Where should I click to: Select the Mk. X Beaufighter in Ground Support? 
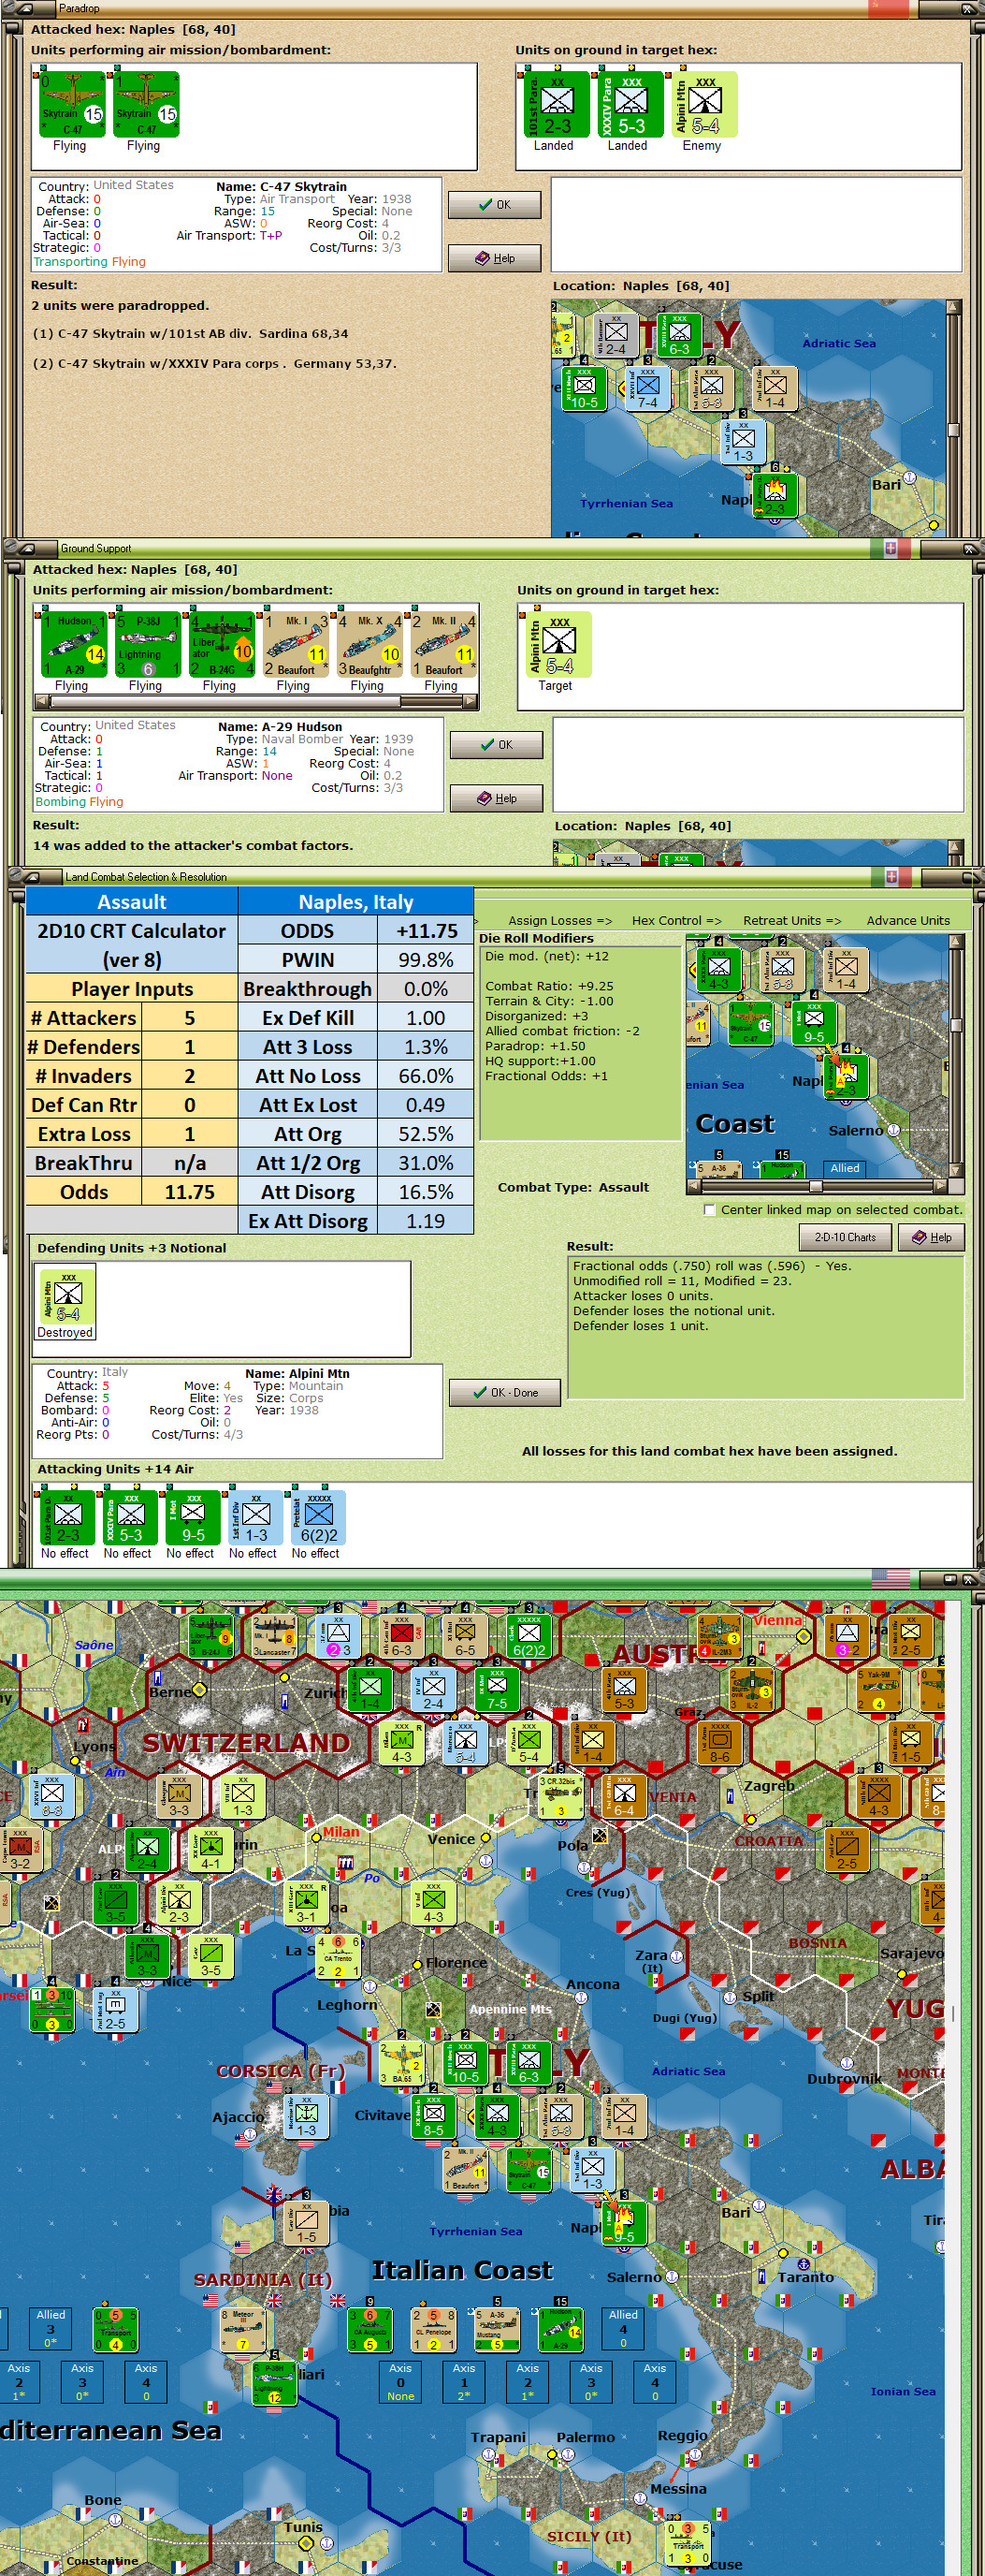pyautogui.click(x=369, y=645)
